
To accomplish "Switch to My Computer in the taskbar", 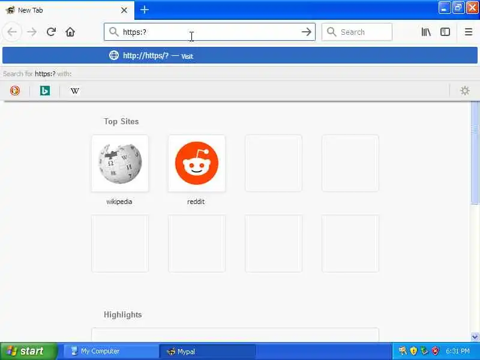I will (111, 351).
